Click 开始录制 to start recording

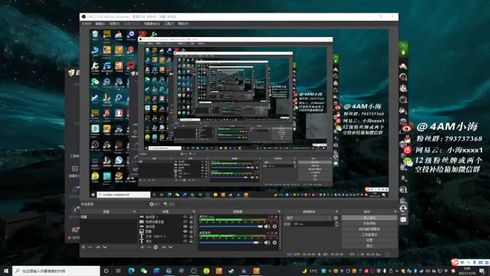pyautogui.click(x=369, y=223)
